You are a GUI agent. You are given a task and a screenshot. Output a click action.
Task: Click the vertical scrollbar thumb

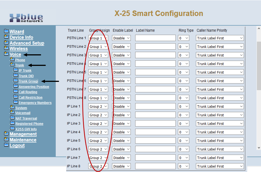click(x=259, y=66)
